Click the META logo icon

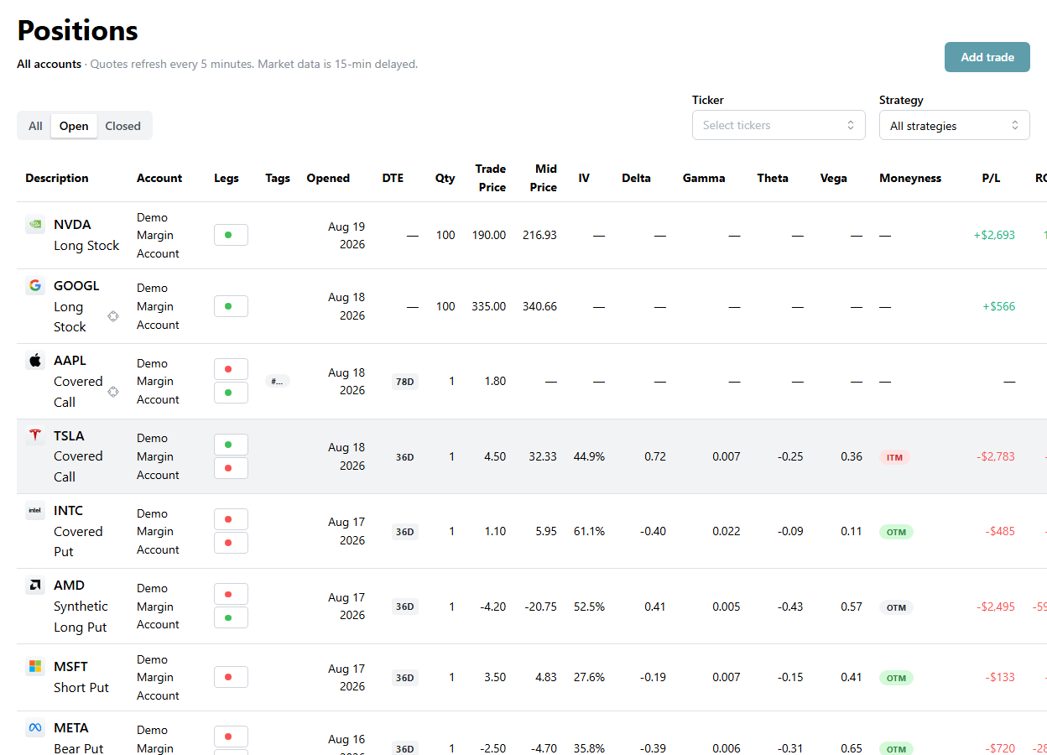(x=35, y=728)
